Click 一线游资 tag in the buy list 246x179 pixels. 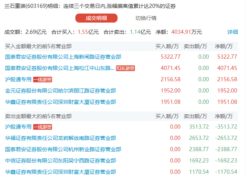[x=43, y=80]
